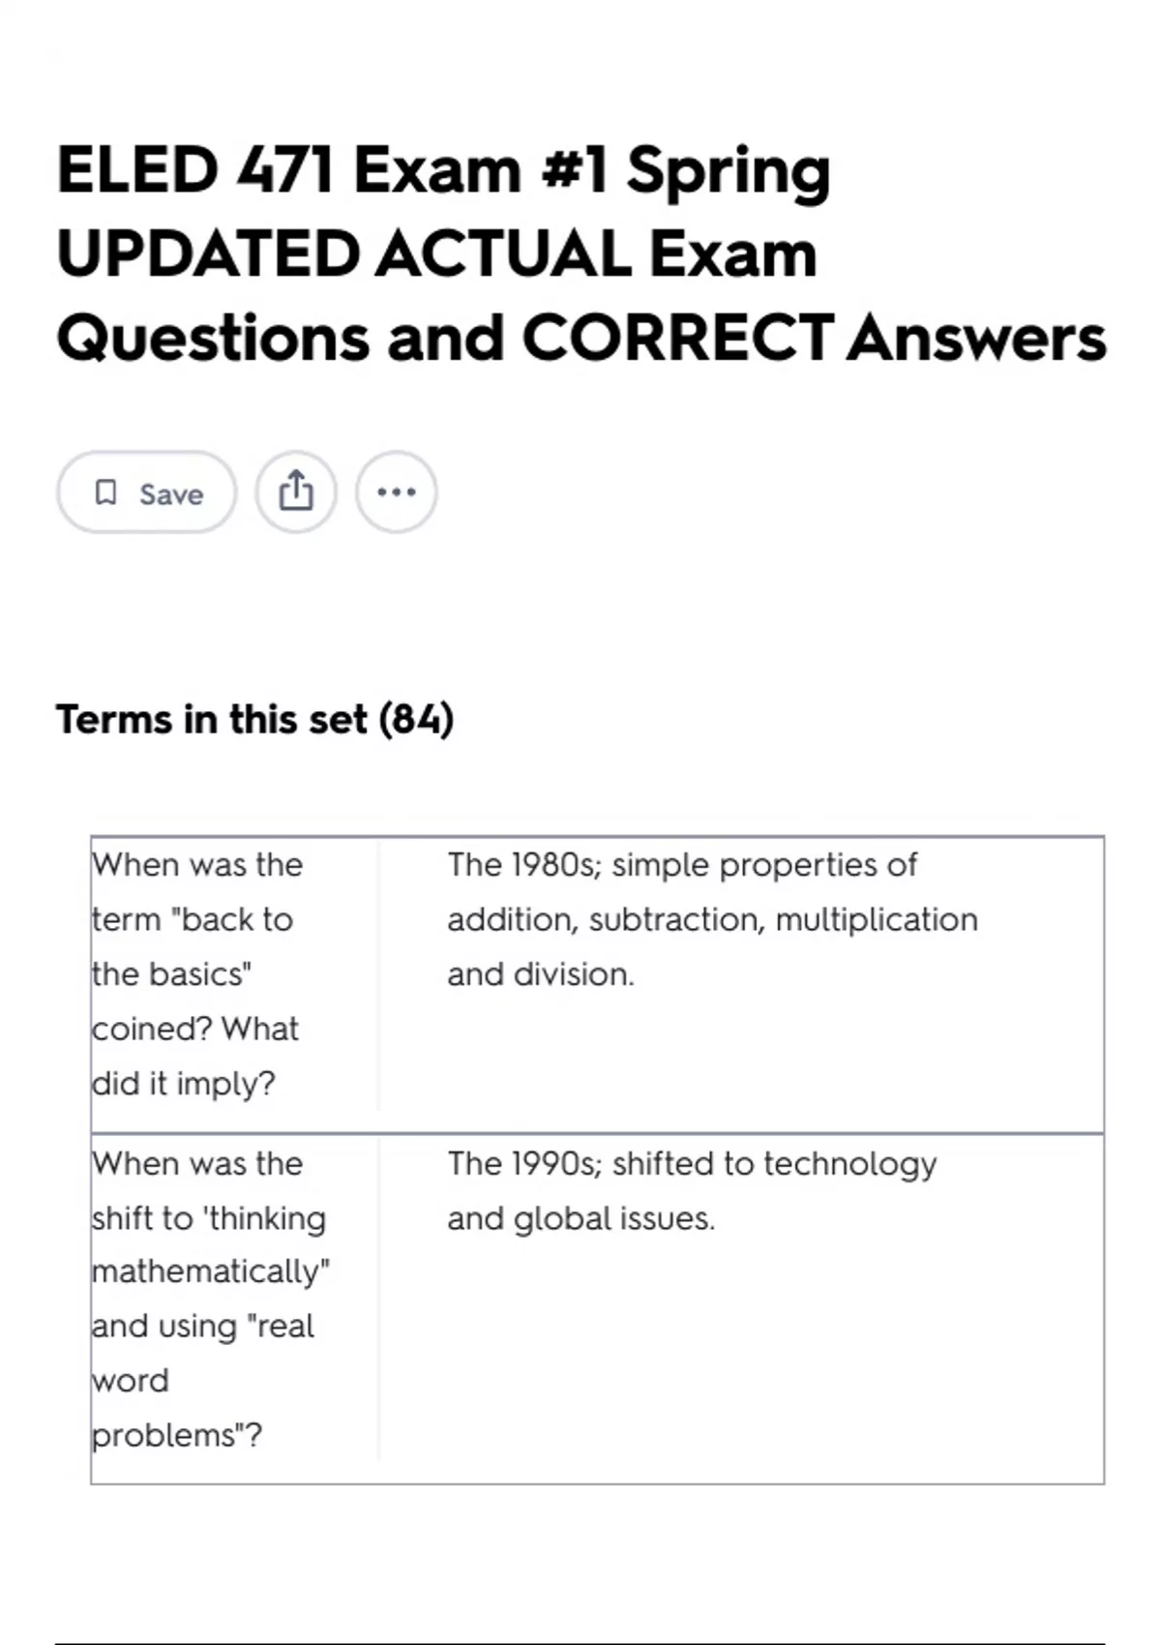1161x1645 pixels.
Task: Click the (84) term count
Action: (416, 720)
